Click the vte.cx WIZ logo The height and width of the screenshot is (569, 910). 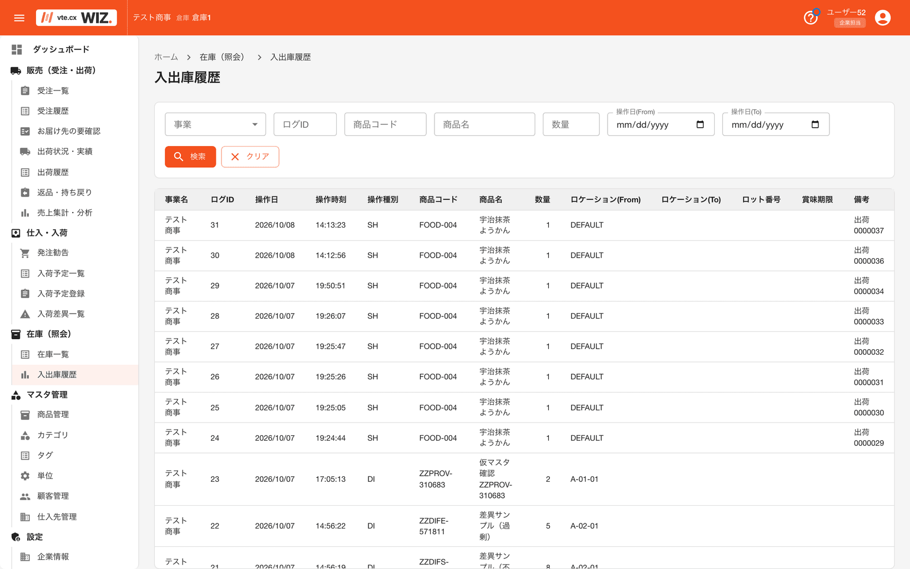(77, 18)
